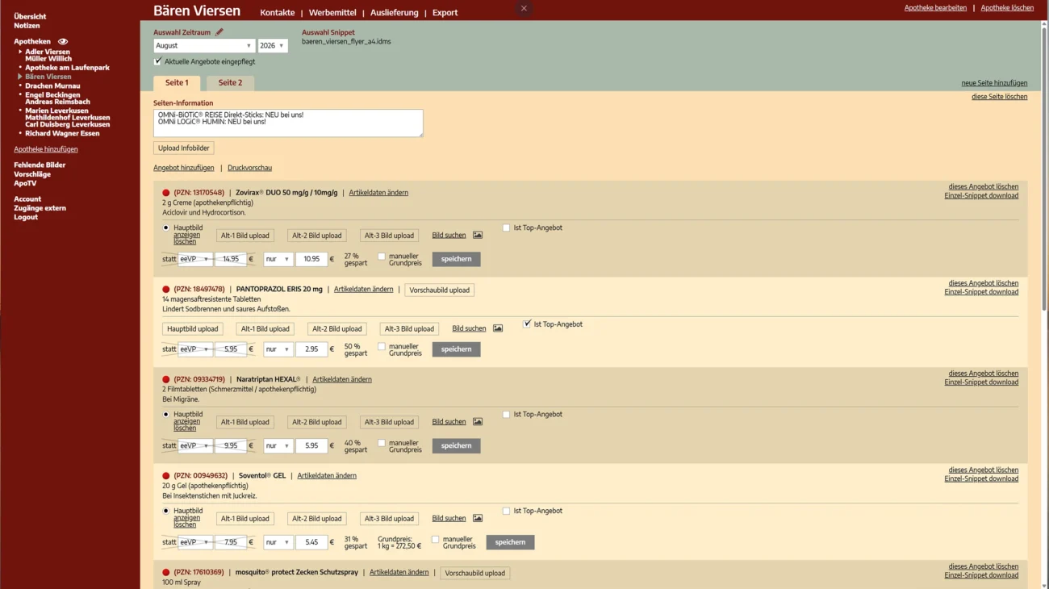Screen dimensions: 1049x589
Task: Select the Seite 1 tab
Action: click(x=177, y=83)
